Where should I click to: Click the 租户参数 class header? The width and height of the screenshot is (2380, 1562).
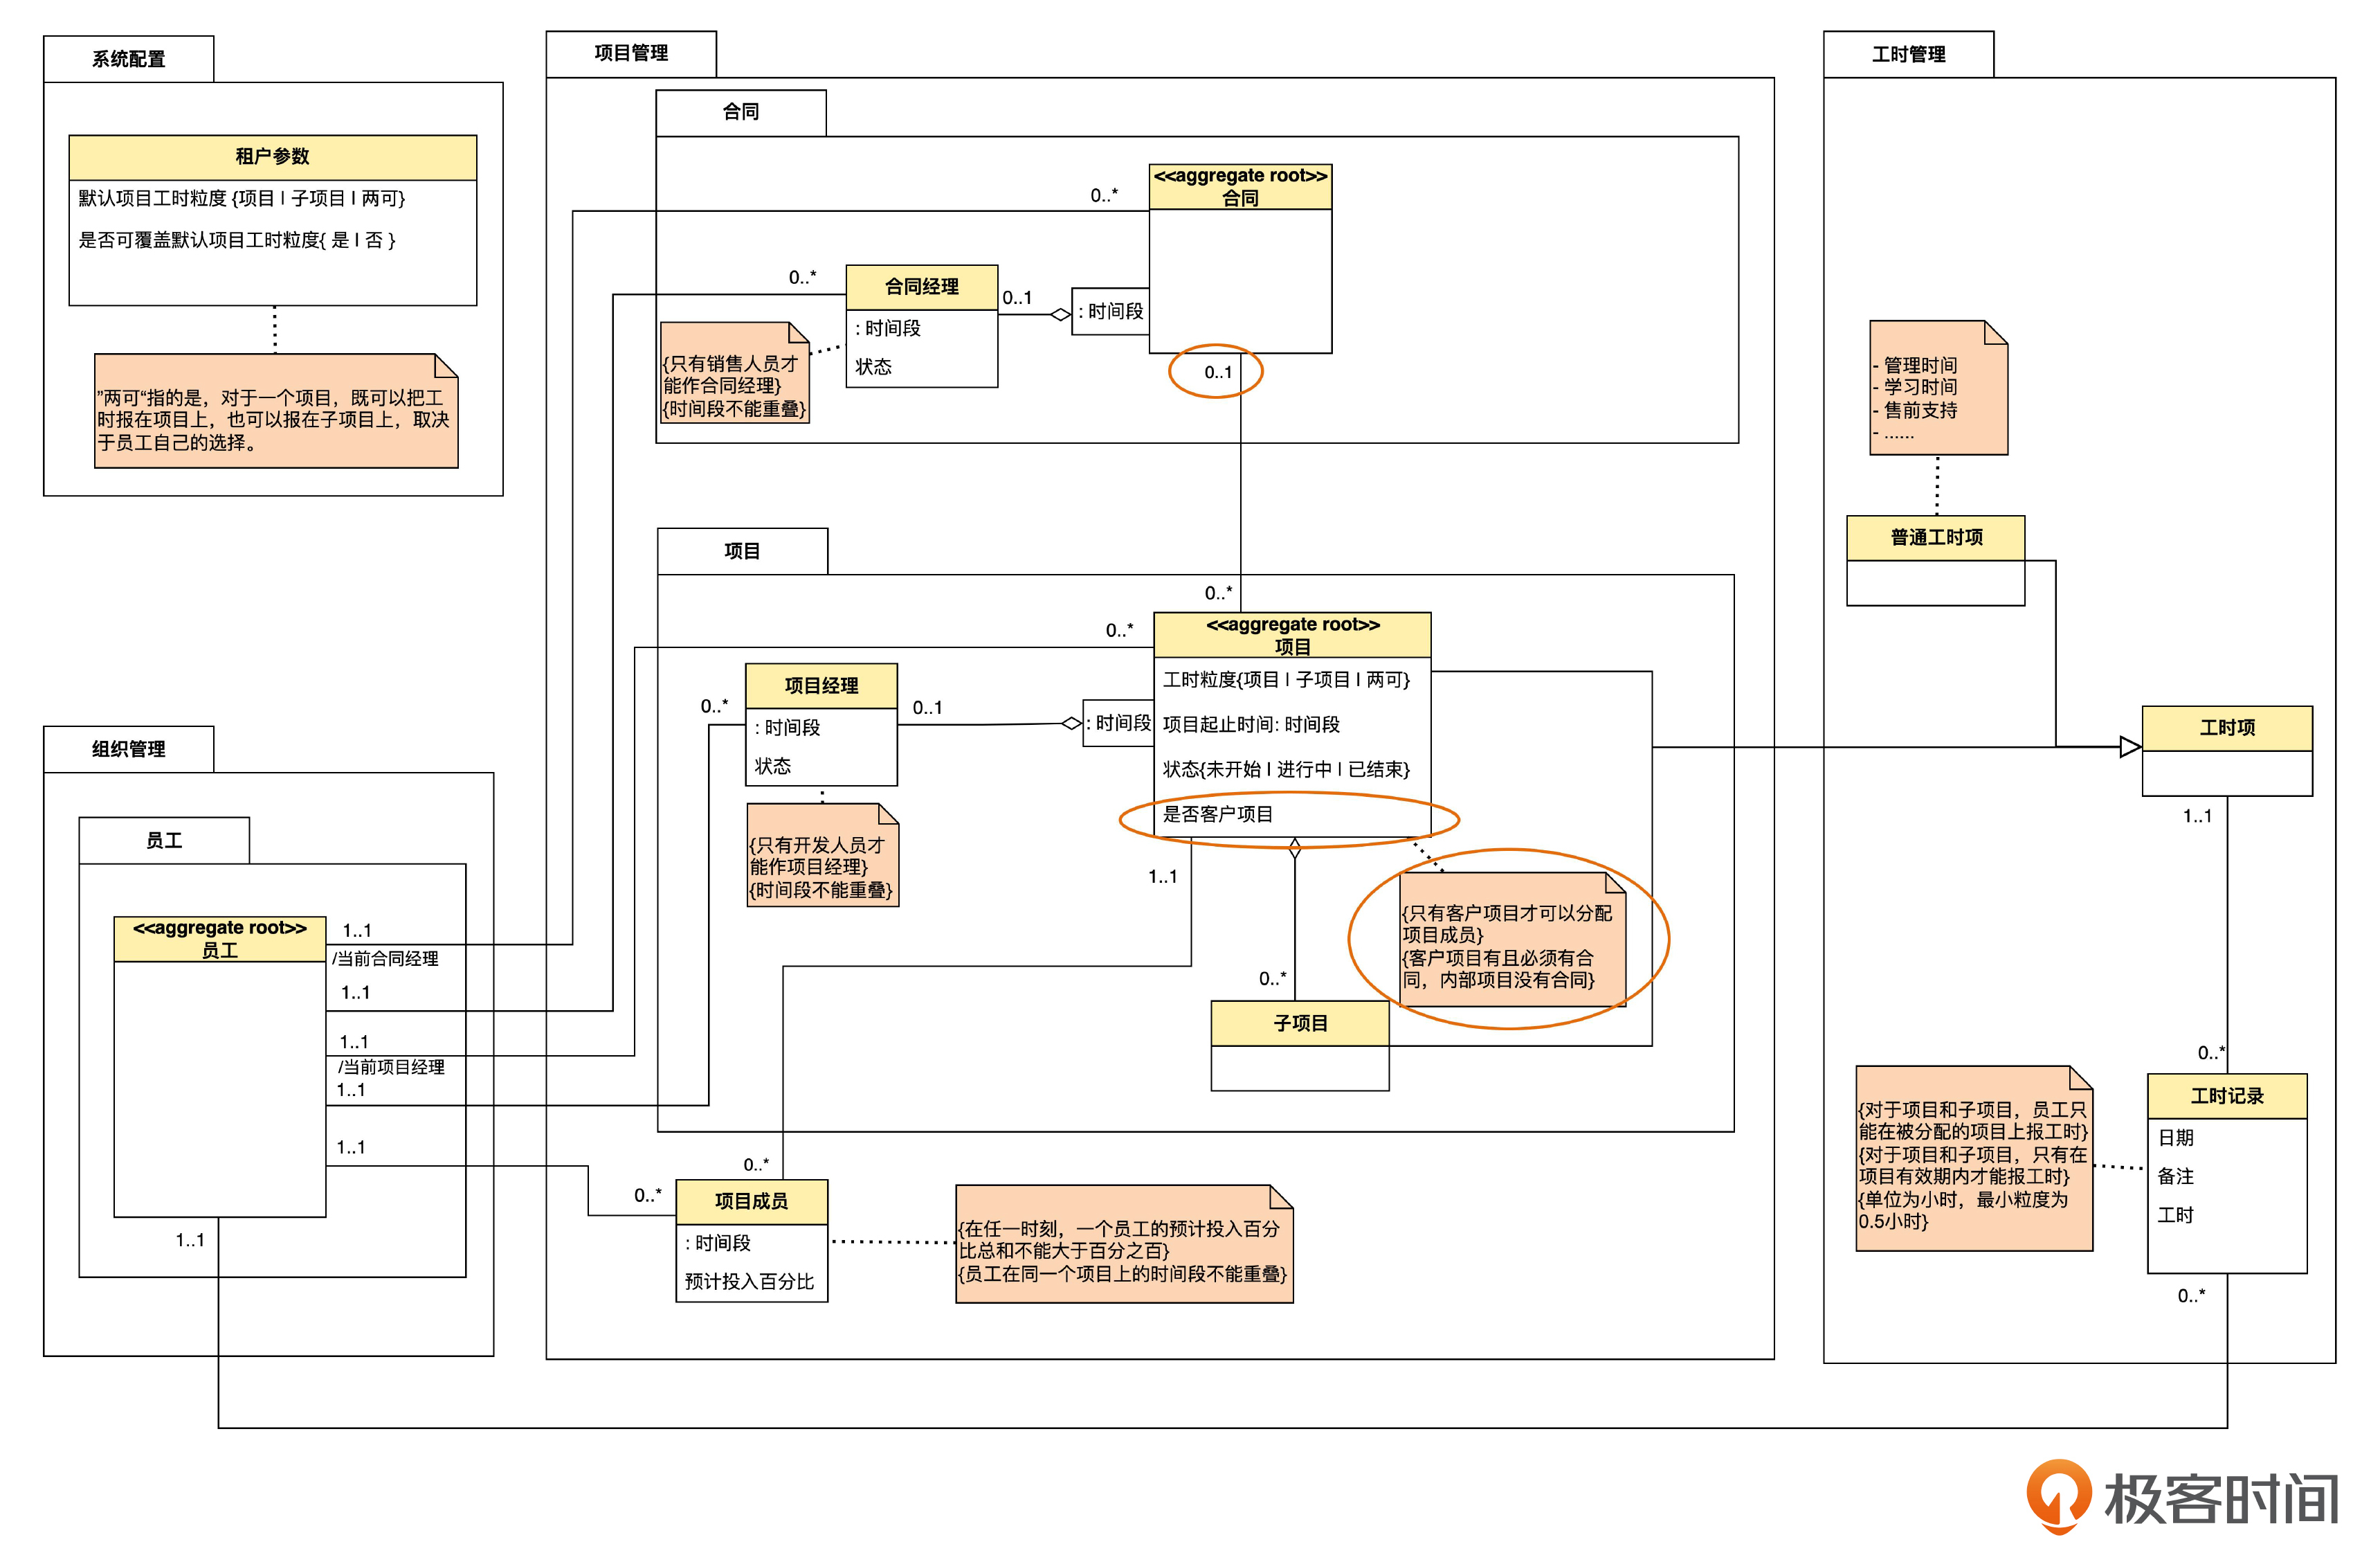point(272,157)
